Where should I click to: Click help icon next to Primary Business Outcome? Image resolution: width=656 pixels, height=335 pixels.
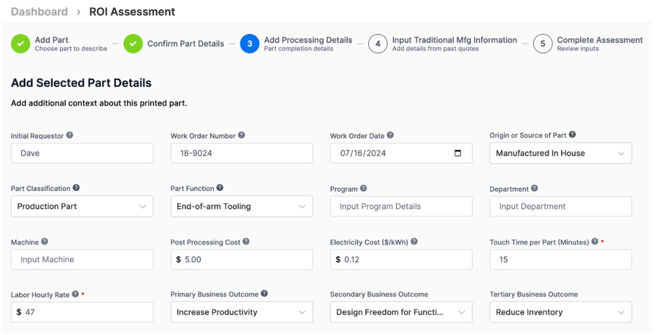click(264, 294)
